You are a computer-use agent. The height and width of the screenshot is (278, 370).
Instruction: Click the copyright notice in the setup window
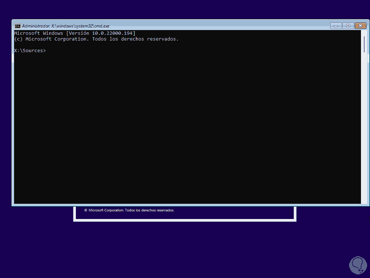[x=129, y=210]
